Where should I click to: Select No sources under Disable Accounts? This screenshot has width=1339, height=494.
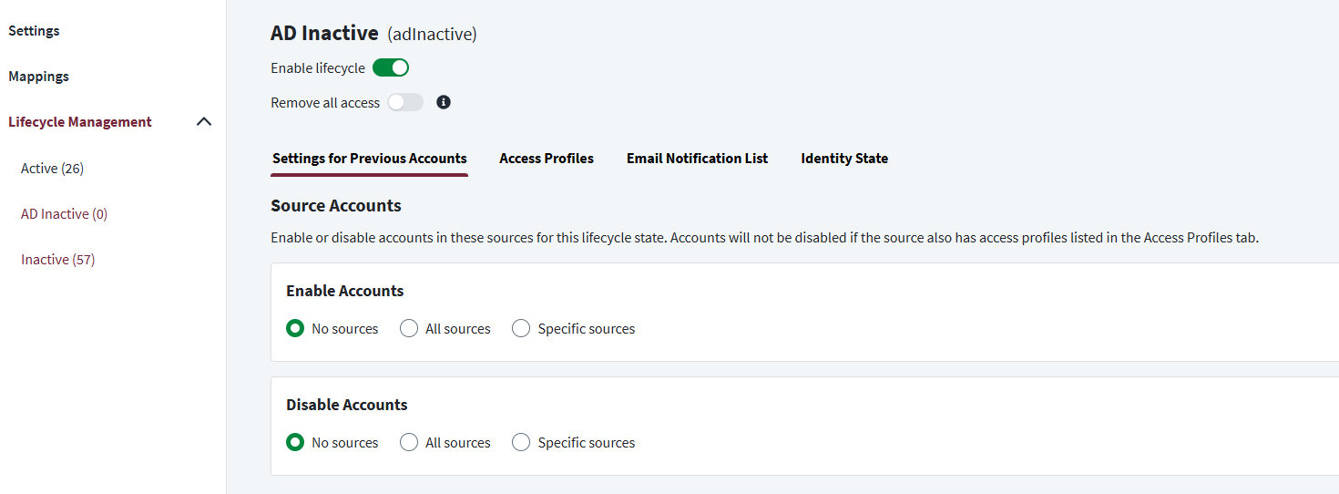(295, 442)
